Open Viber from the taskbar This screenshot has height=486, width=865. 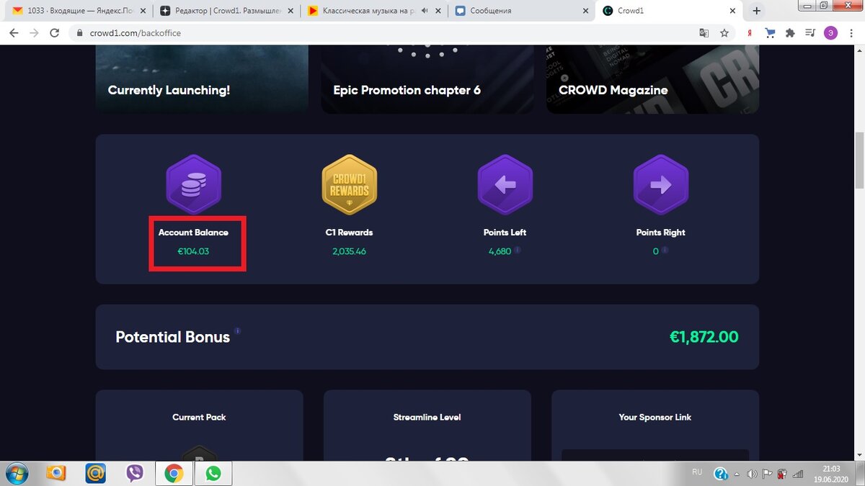(x=135, y=473)
